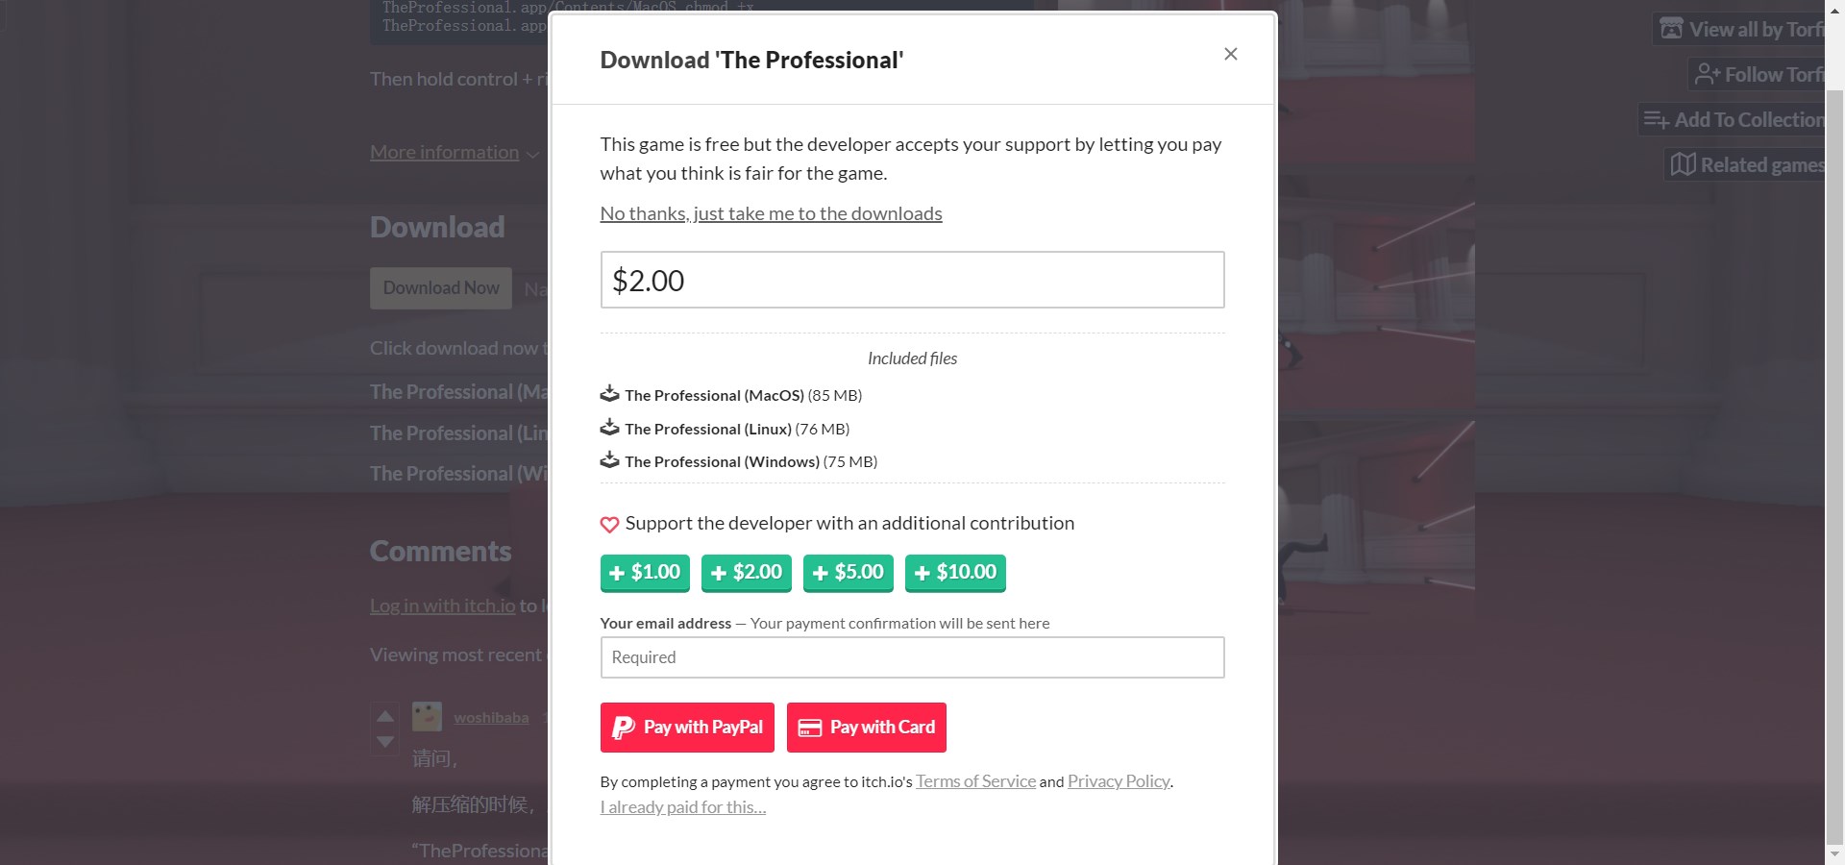Click the Linux file download icon
The image size is (1845, 865).
(x=609, y=428)
